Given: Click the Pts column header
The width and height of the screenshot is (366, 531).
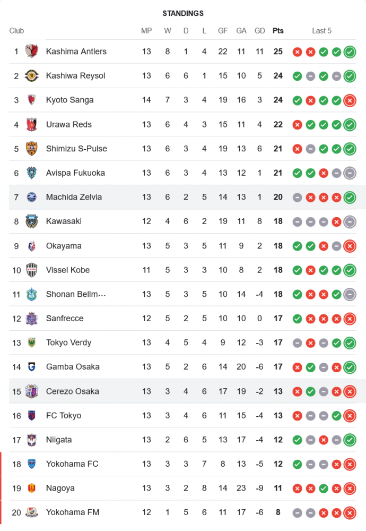Looking at the screenshot, I should click(278, 31).
